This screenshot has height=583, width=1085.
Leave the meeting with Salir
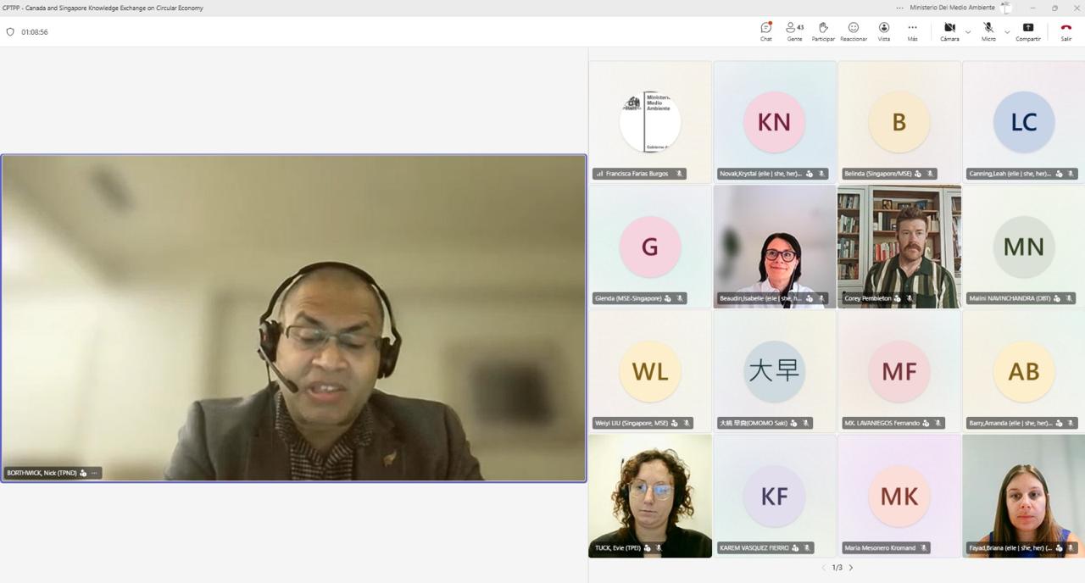point(1066,31)
